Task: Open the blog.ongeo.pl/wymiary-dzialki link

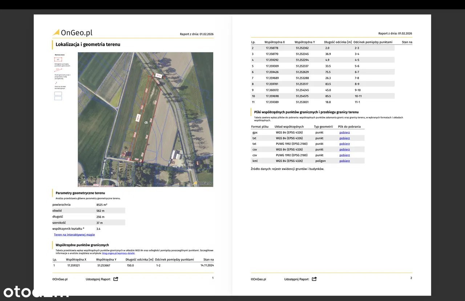Action: click(x=118, y=253)
